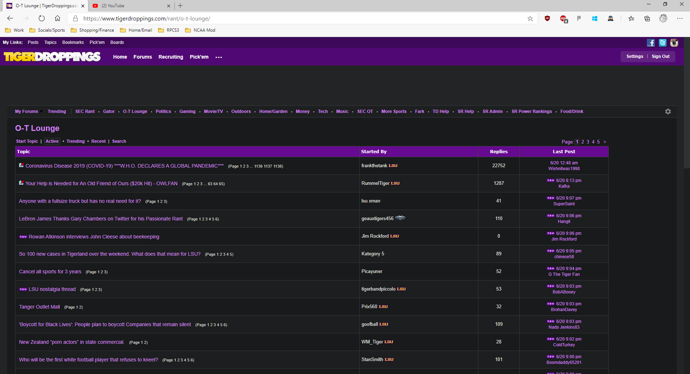Open the browser profile avatar
This screenshot has width=690, height=374.
[663, 18]
